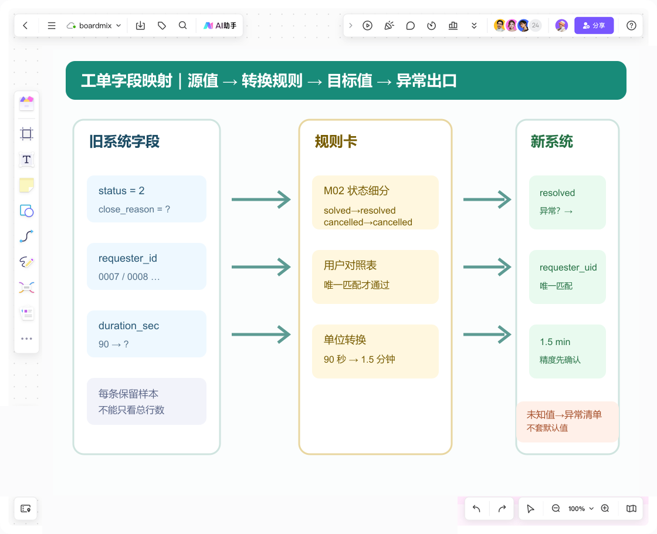
Task: Select the green title banner 工单字段映射
Action: pos(346,80)
